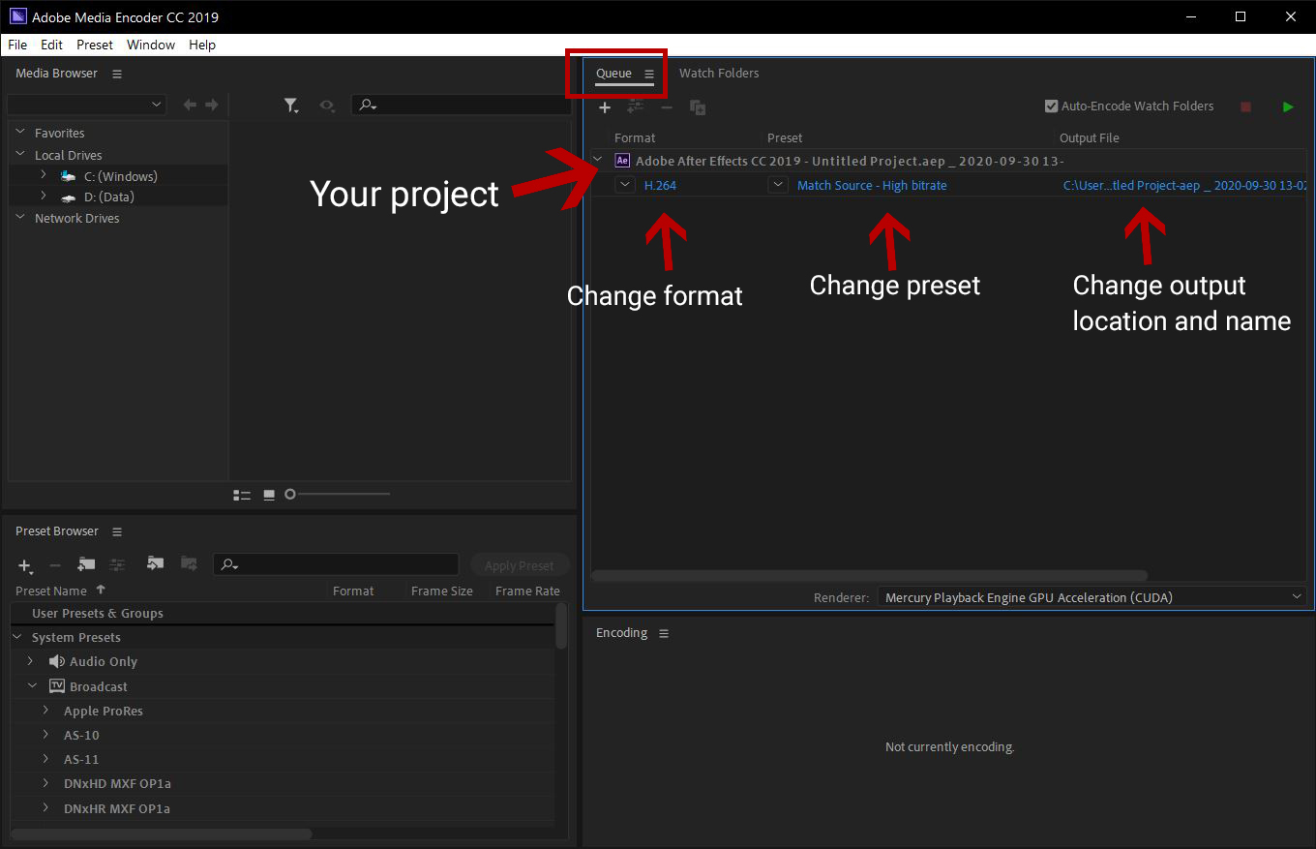The image size is (1316, 849).
Task: Click the output file path link
Action: 1185,185
